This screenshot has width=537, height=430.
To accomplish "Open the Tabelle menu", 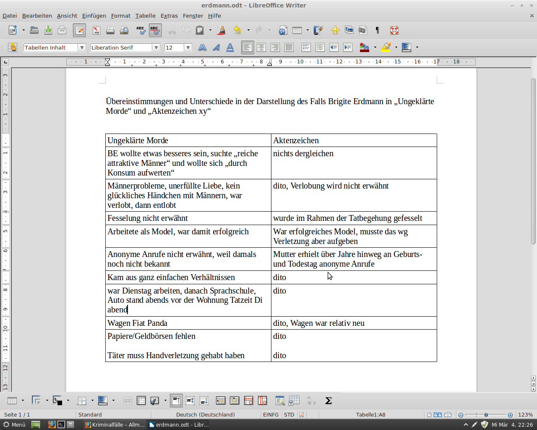I will [145, 16].
